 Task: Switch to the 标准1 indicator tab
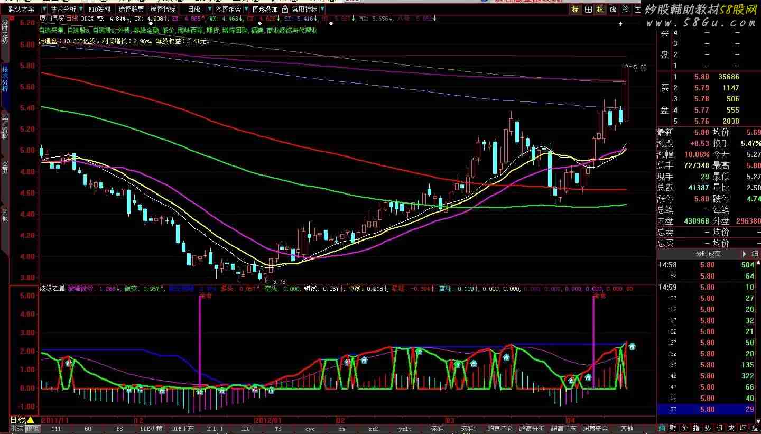468,429
